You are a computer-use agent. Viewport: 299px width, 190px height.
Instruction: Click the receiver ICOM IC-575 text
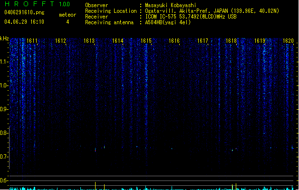[191, 17]
